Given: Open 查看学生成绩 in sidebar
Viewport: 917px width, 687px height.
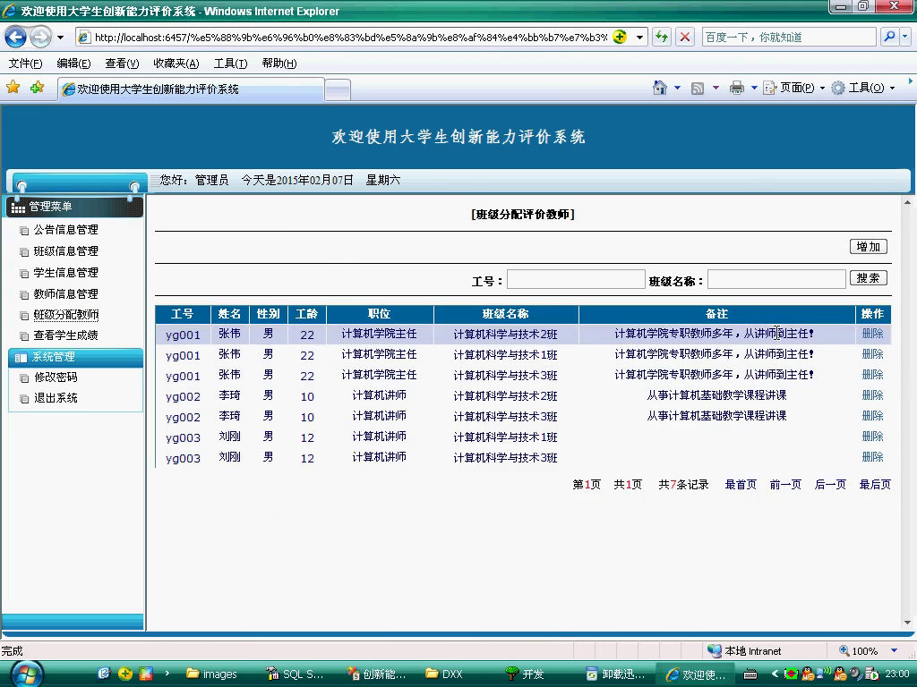Looking at the screenshot, I should click(x=65, y=335).
